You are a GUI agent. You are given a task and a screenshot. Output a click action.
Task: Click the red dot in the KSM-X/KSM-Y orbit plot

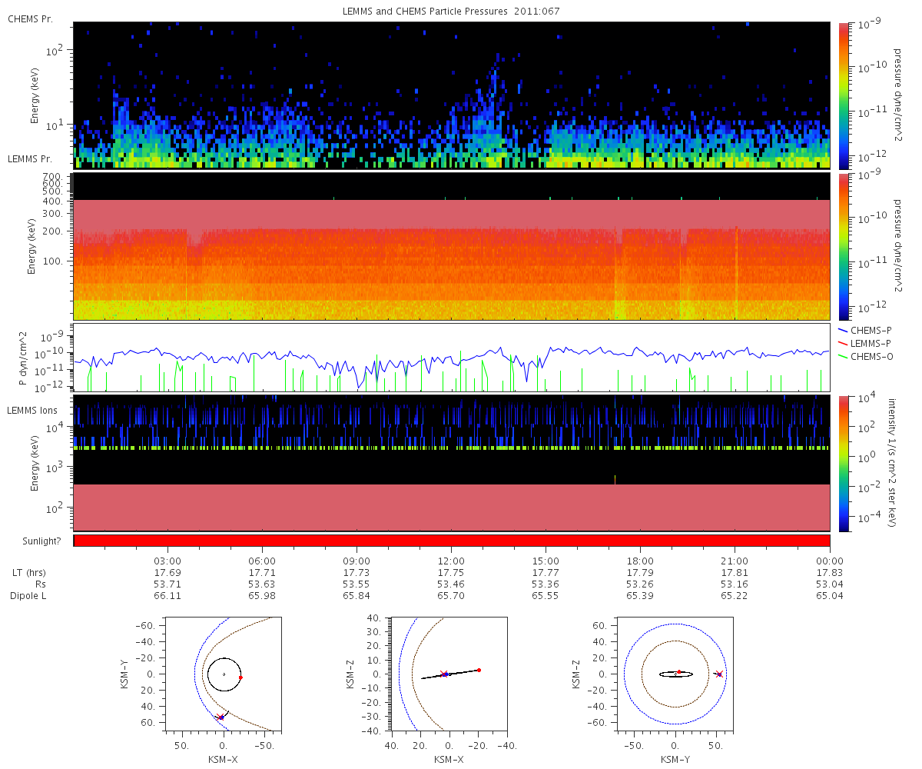coord(240,677)
